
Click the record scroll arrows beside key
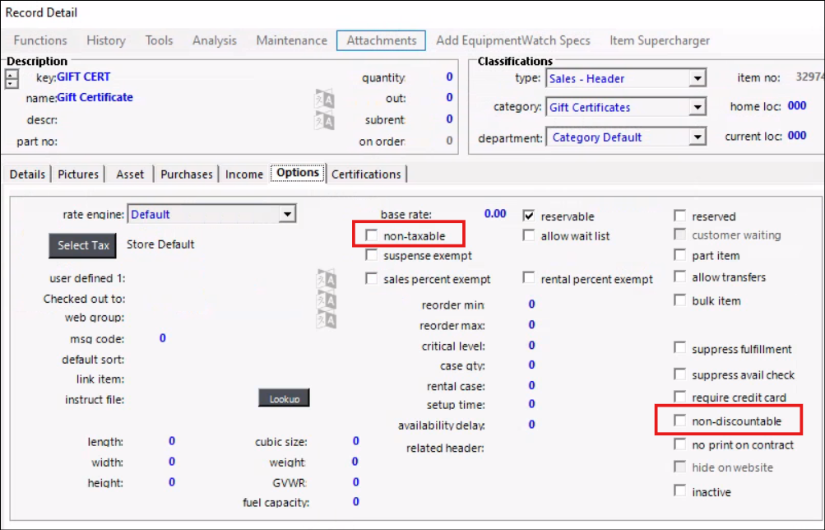coord(12,79)
